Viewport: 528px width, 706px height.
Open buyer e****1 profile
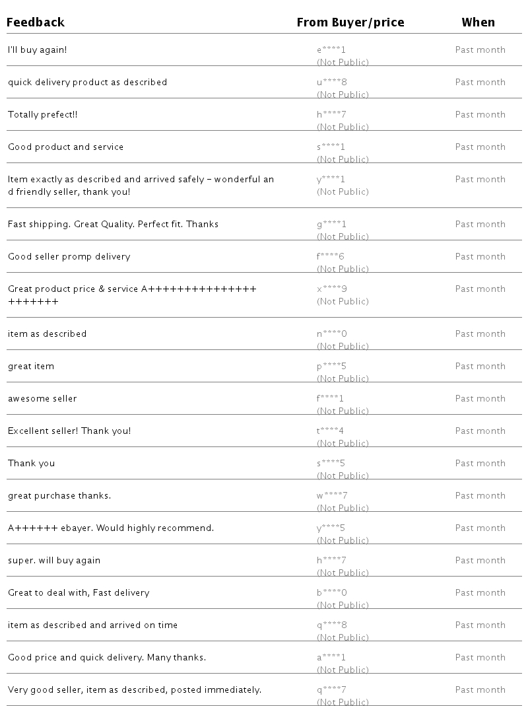(x=331, y=50)
